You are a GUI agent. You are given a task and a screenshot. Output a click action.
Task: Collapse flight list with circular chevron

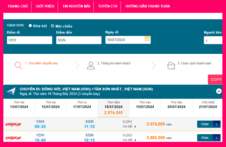coord(219,91)
